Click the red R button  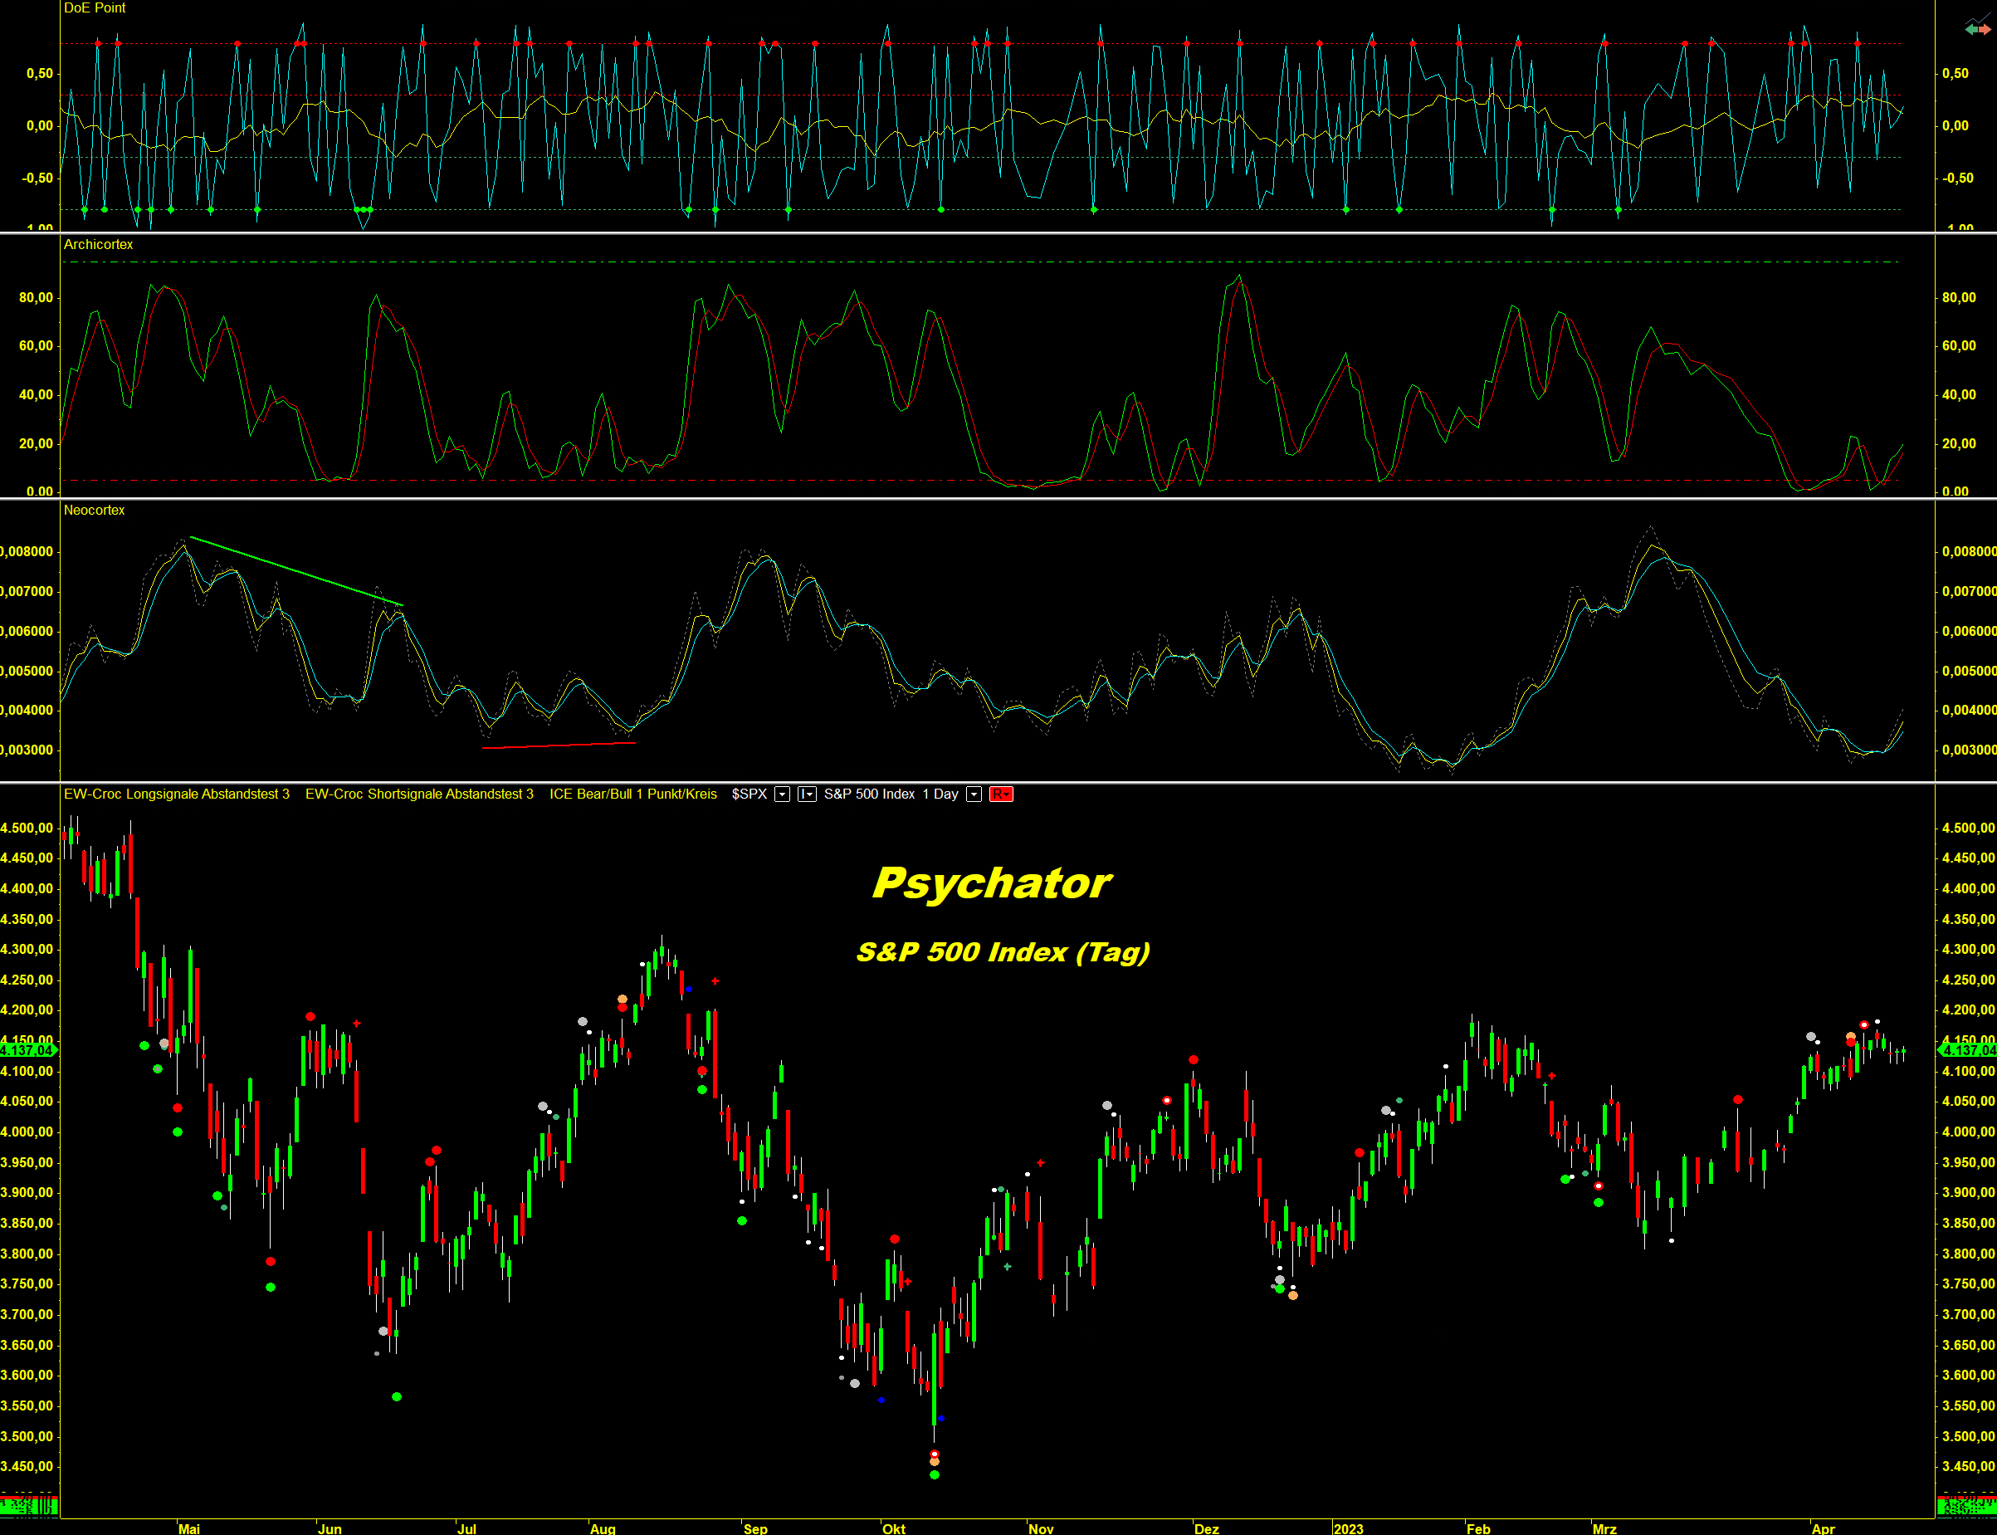tap(1001, 794)
